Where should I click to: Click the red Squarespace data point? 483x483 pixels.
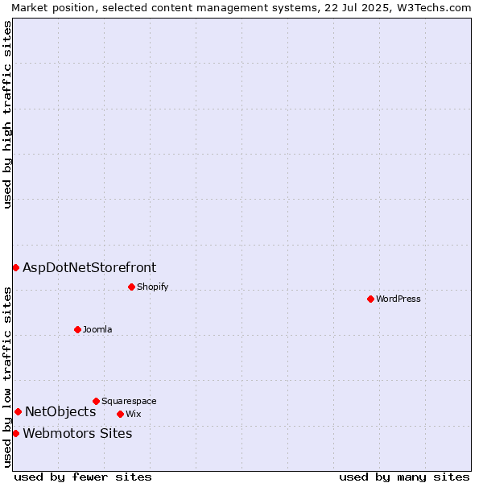click(x=96, y=401)
